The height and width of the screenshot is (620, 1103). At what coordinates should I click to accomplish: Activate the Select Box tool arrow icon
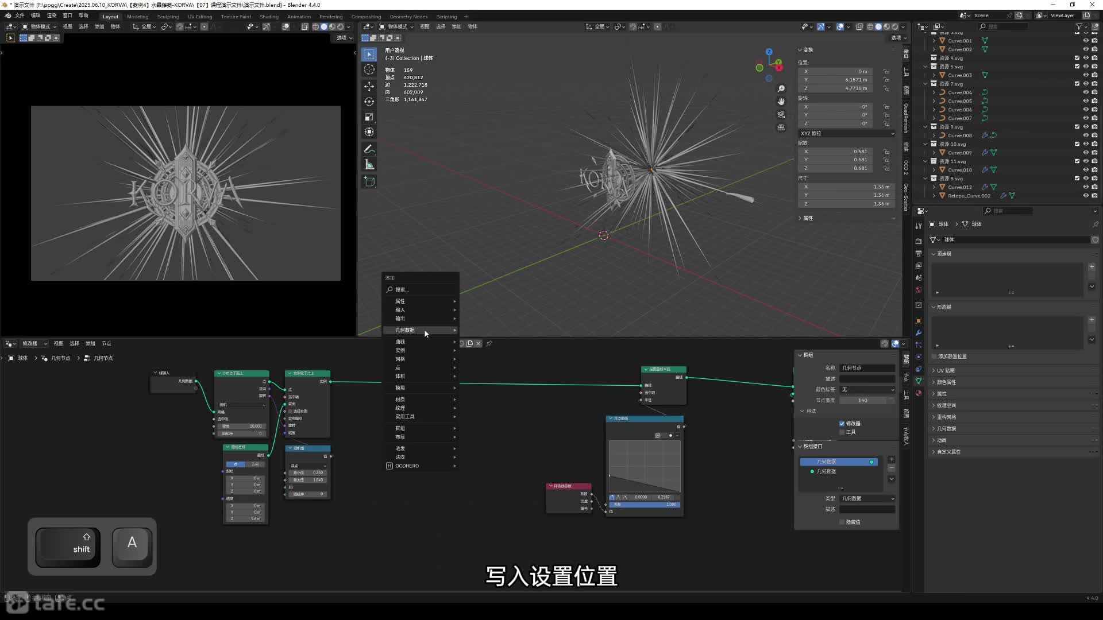point(369,55)
